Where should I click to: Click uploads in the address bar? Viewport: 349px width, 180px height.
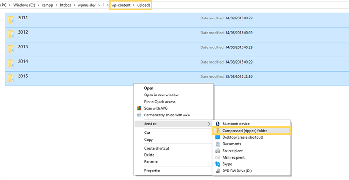(143, 5)
